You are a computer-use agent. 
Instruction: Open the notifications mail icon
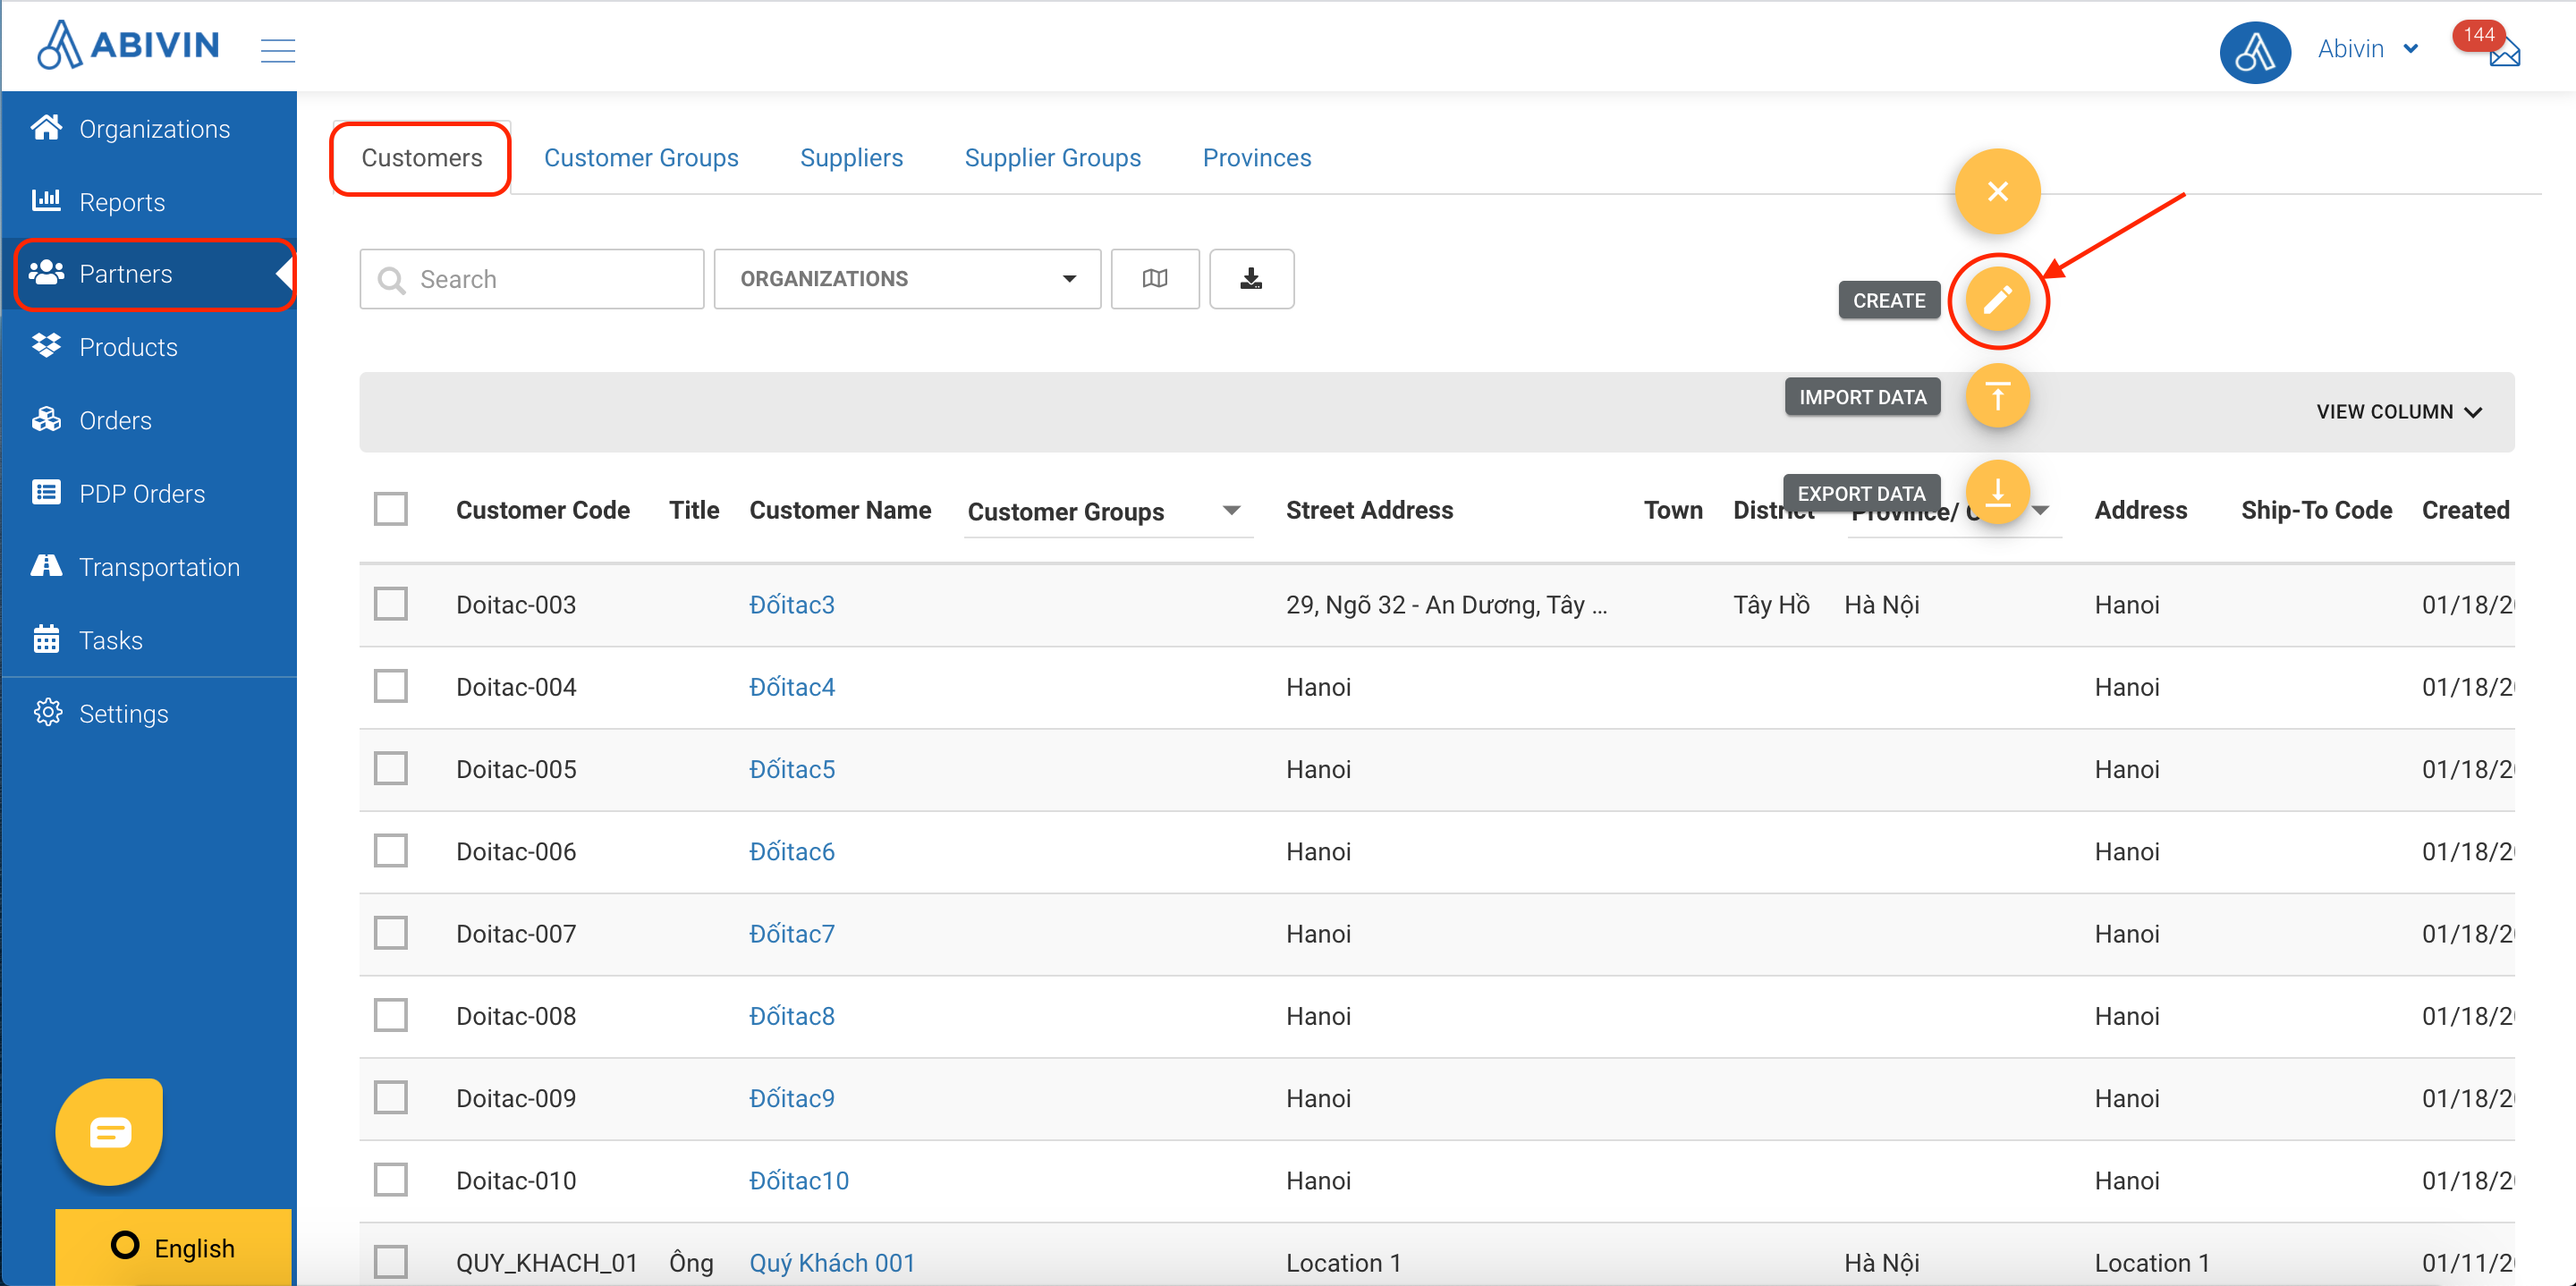pyautogui.click(x=2503, y=52)
